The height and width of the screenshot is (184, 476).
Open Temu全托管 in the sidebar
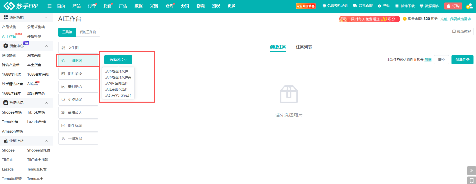[x=37, y=169]
